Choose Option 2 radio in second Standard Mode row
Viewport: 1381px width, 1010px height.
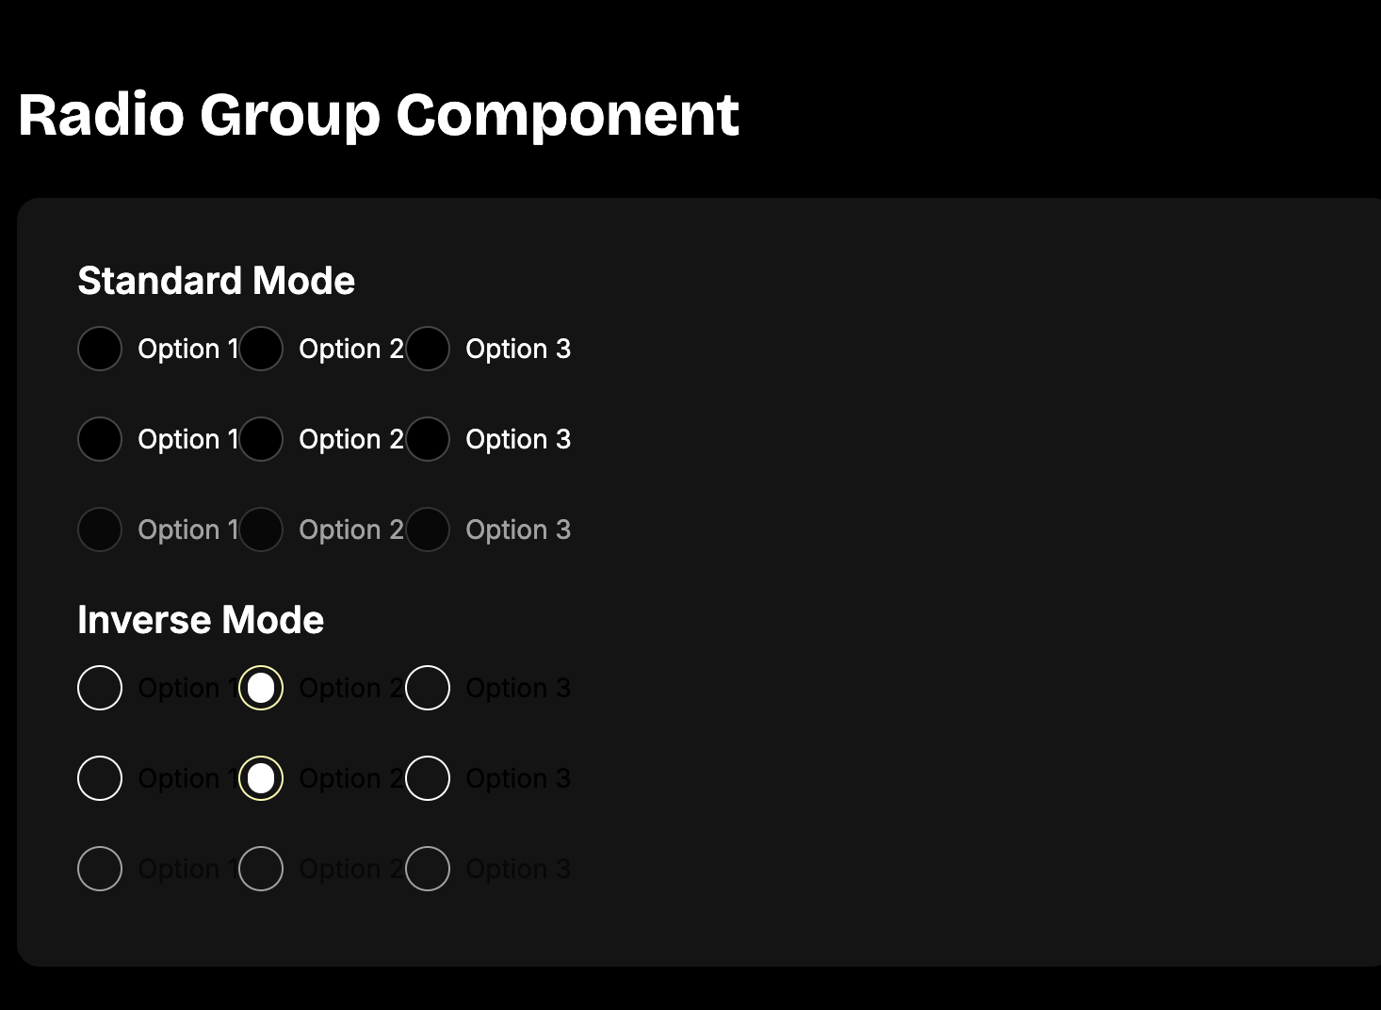tap(261, 439)
